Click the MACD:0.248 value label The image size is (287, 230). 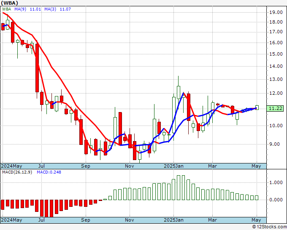49,172
